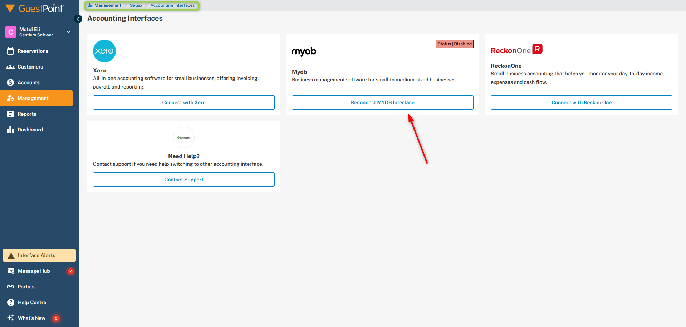Click ReckonOne description Small business accounting
The image size is (686, 327).
pyautogui.click(x=577, y=78)
